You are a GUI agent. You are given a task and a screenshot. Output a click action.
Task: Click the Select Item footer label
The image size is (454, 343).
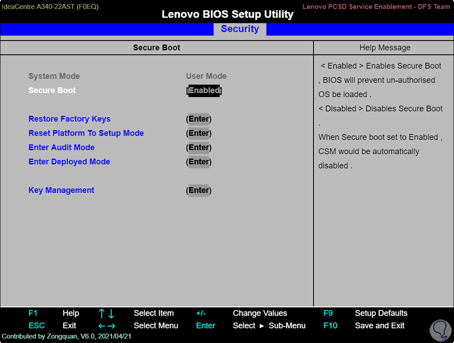click(x=154, y=313)
